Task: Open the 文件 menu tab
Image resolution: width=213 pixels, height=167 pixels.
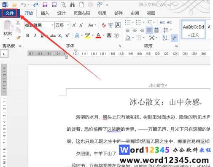Action: tap(9, 13)
